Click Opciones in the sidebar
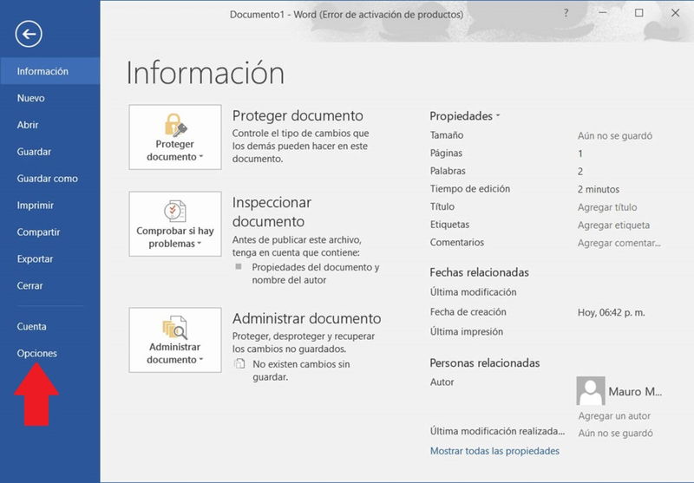 point(36,354)
